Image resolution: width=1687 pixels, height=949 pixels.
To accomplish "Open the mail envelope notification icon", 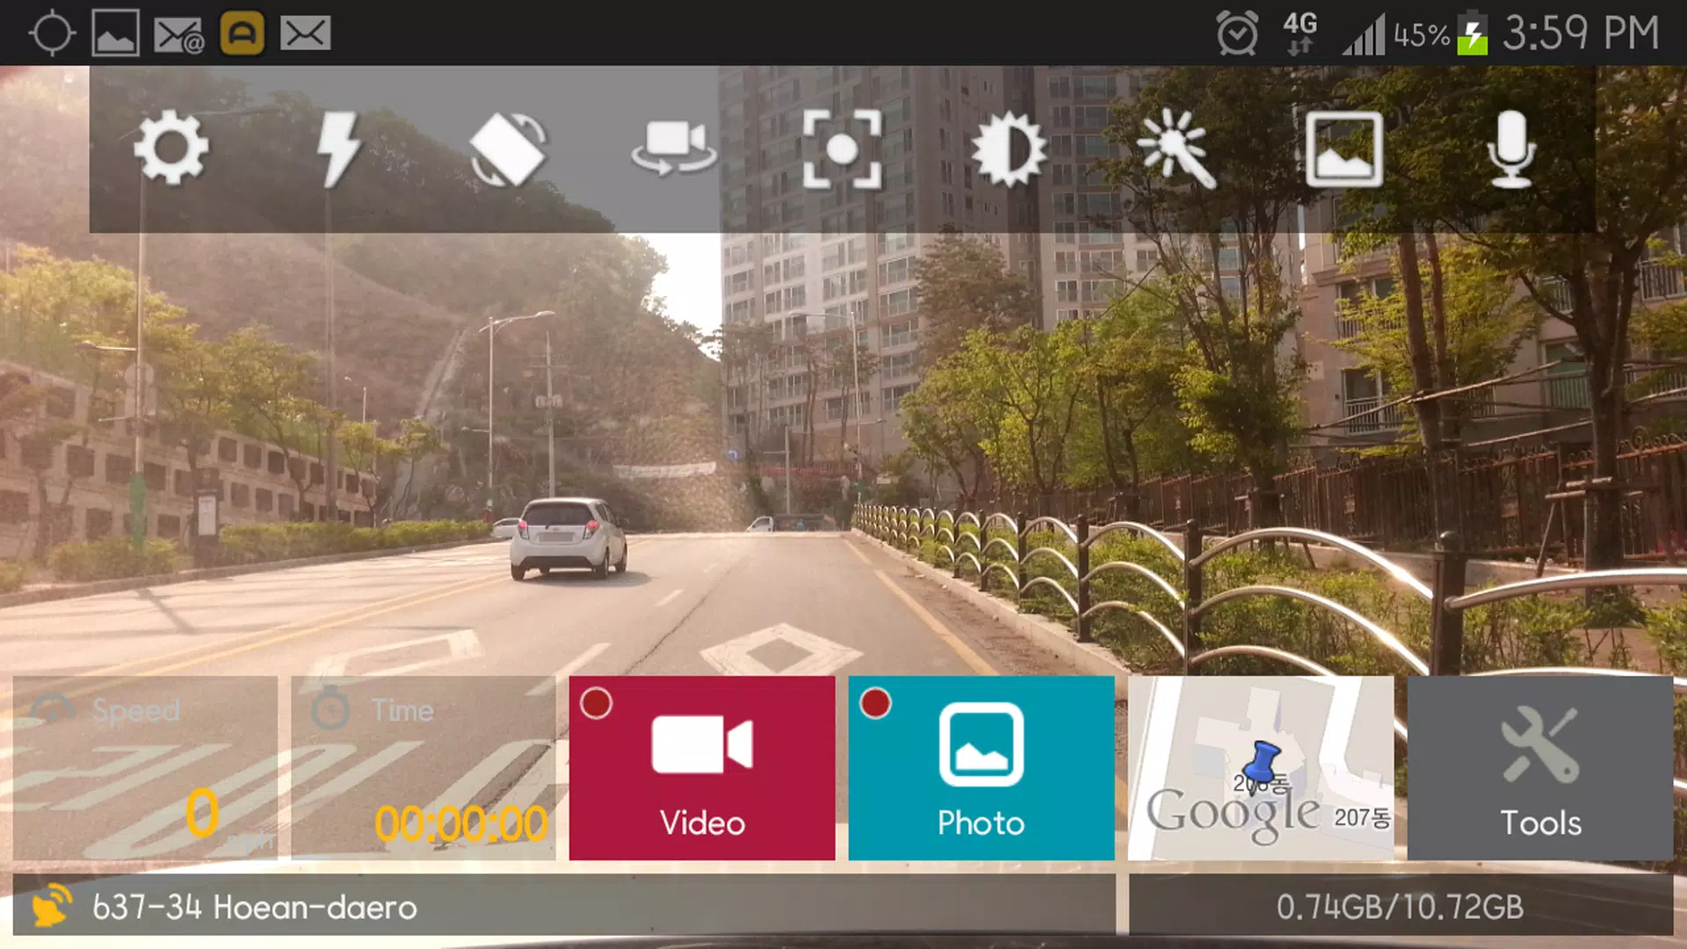I will (x=306, y=33).
